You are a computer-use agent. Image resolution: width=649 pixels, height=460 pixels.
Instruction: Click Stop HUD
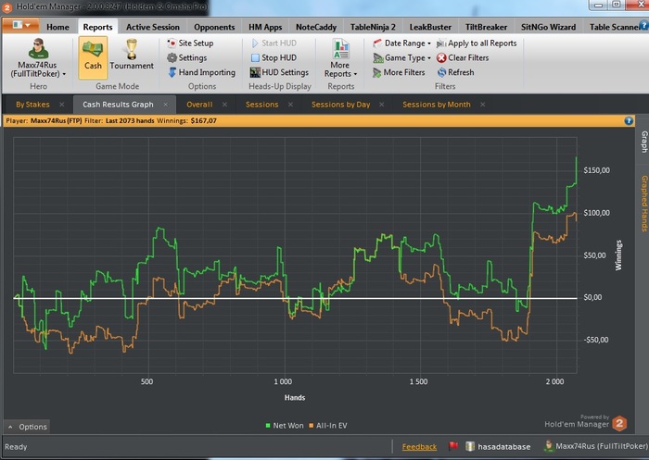pyautogui.click(x=274, y=58)
